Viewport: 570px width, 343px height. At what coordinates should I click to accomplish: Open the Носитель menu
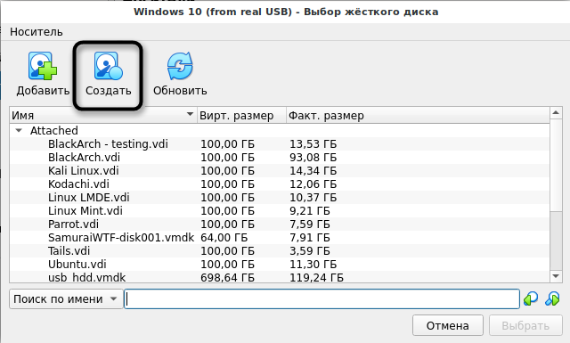[x=36, y=32]
